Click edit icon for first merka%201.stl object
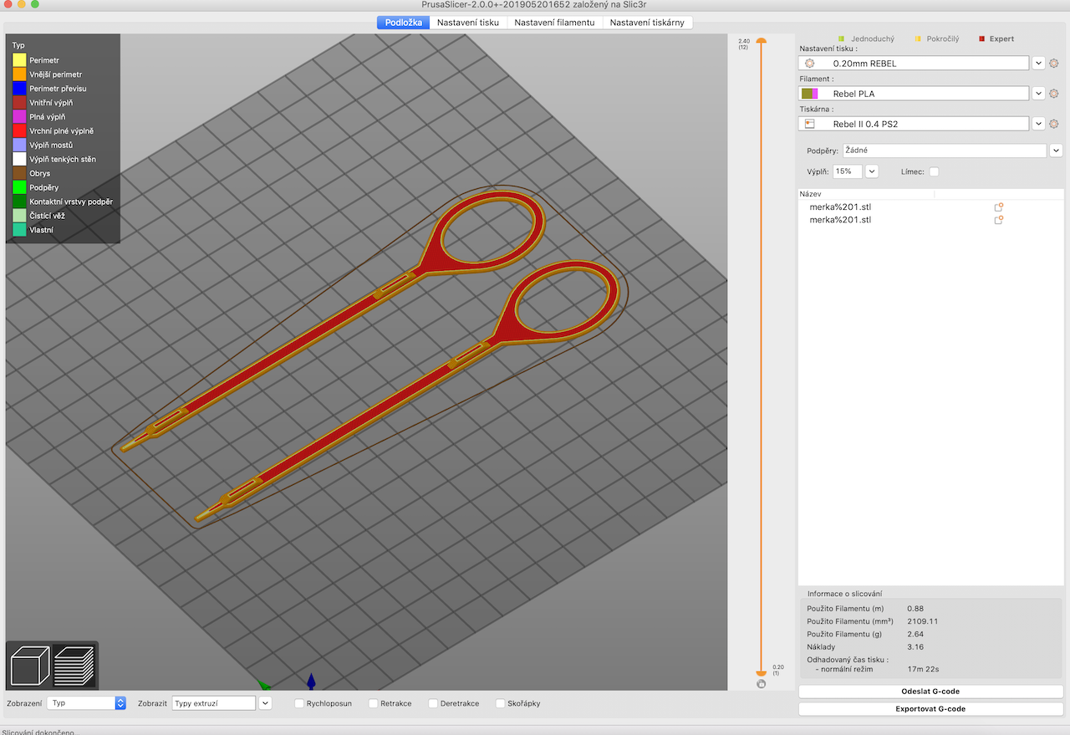1070x735 pixels. pos(998,207)
